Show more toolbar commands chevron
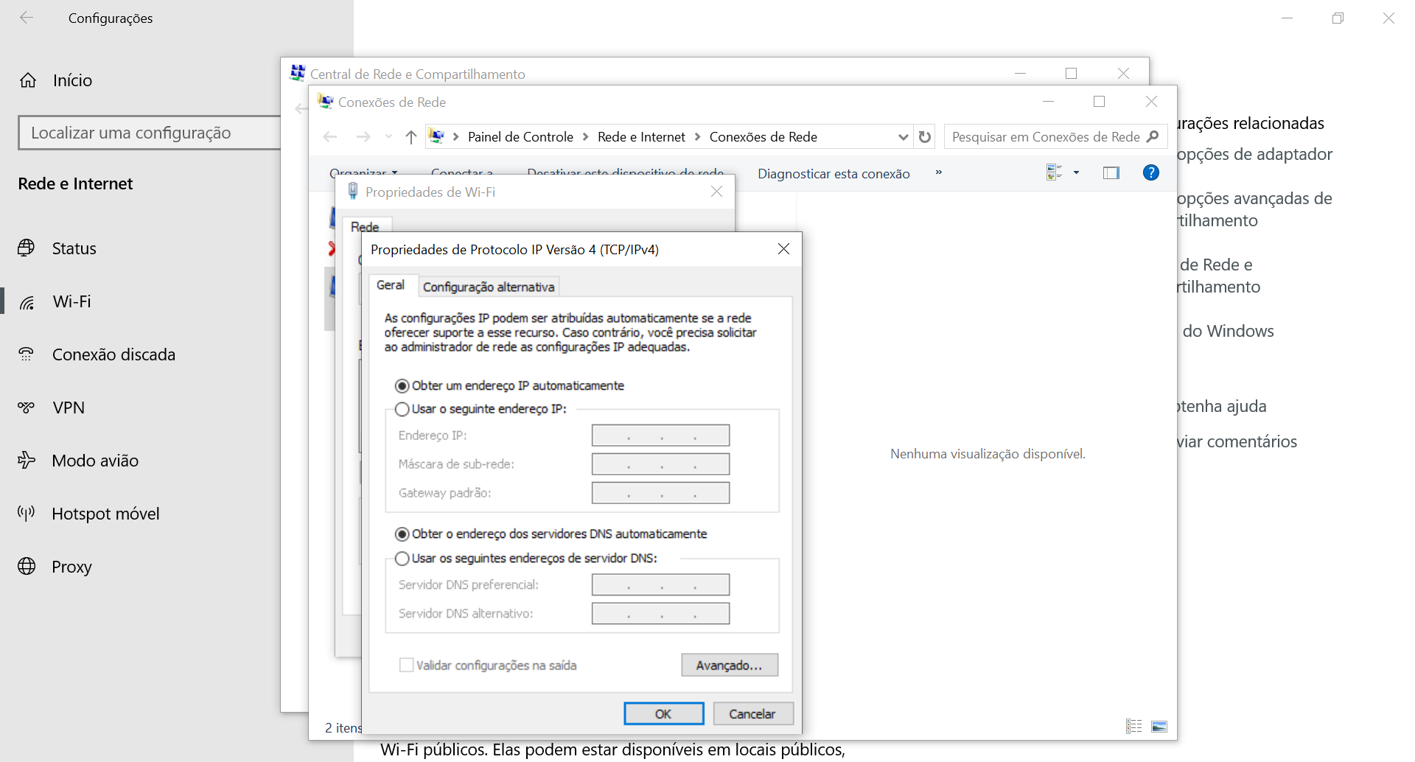1415x762 pixels. click(939, 172)
